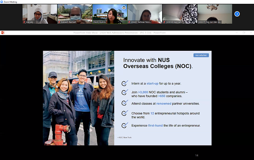Viewport: 254px width, 160px height.
Task: Select Subash Ramiah's video thumbnail
Action: click(x=75, y=14)
